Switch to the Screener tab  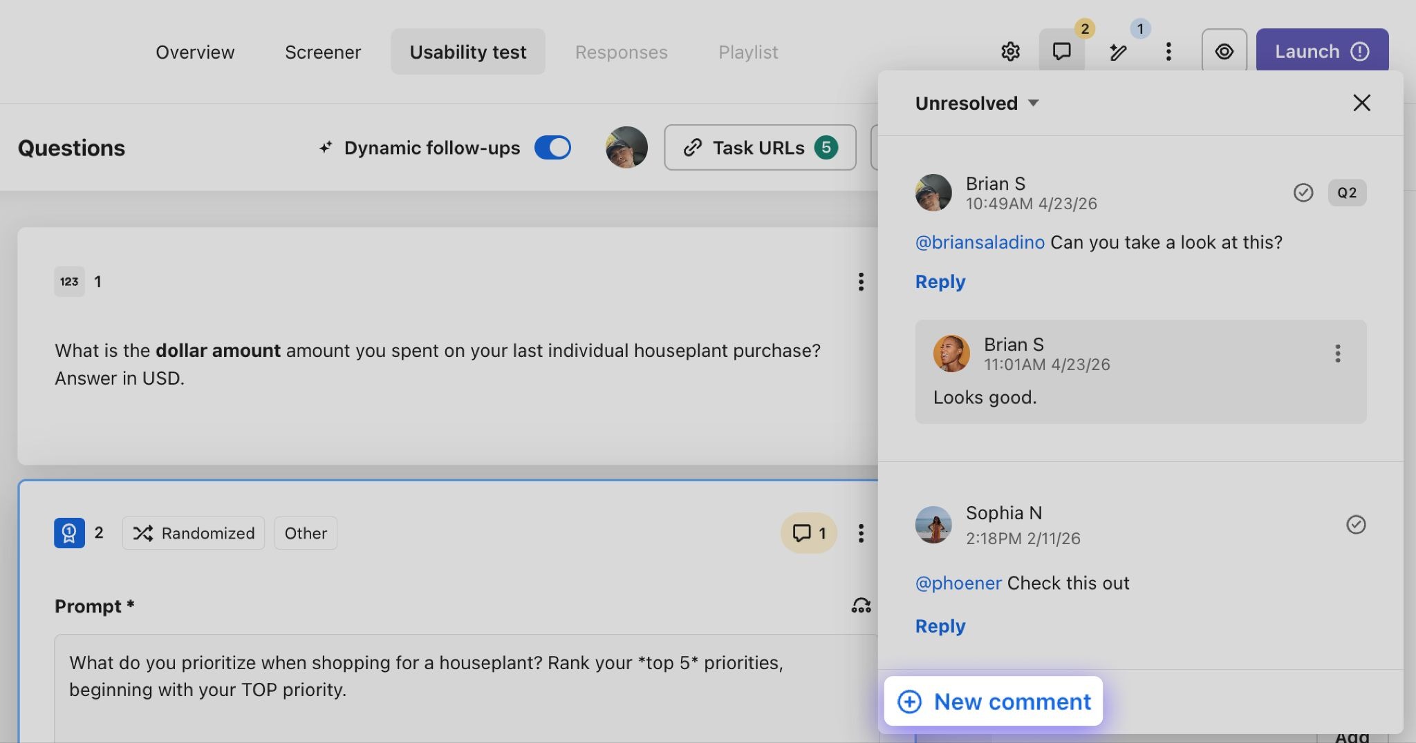click(322, 52)
